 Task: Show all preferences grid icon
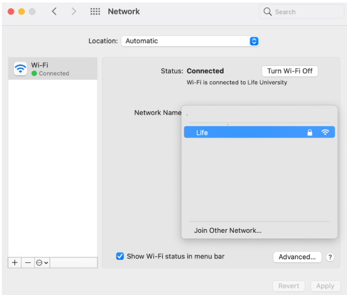(x=95, y=11)
